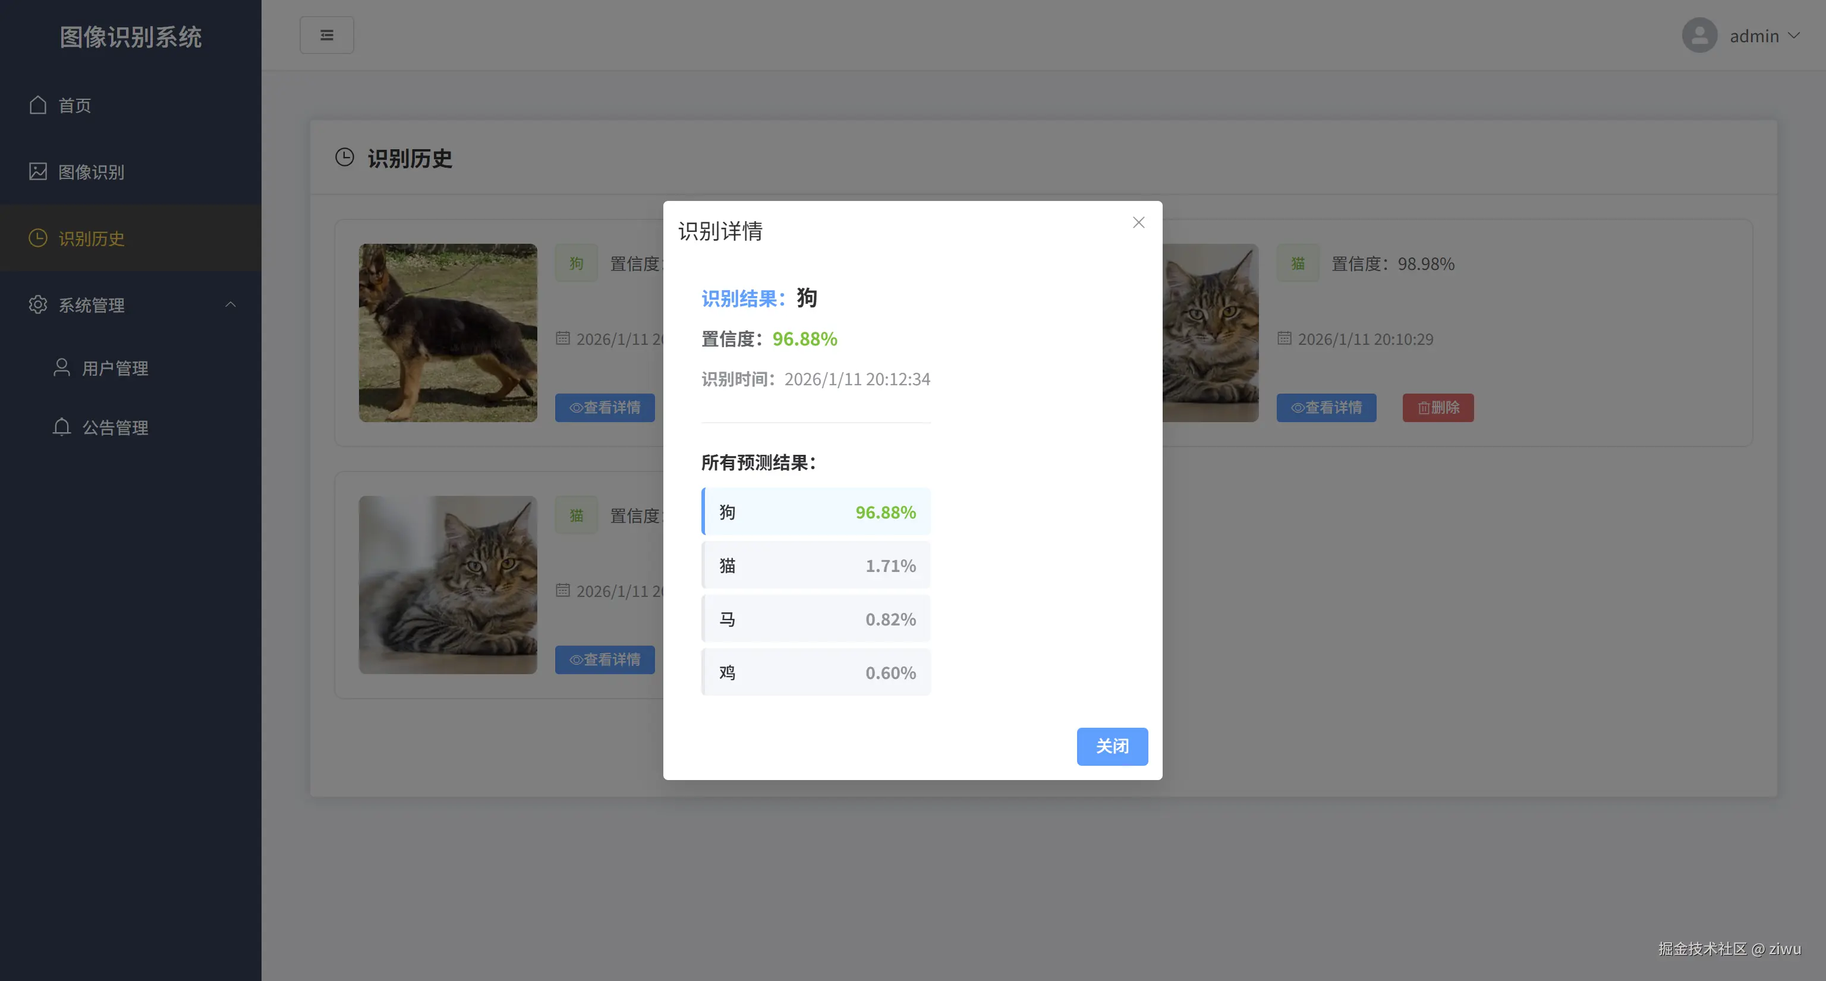The height and width of the screenshot is (981, 1826).
Task: Select the 狗 96.88% prediction row
Action: coord(816,511)
